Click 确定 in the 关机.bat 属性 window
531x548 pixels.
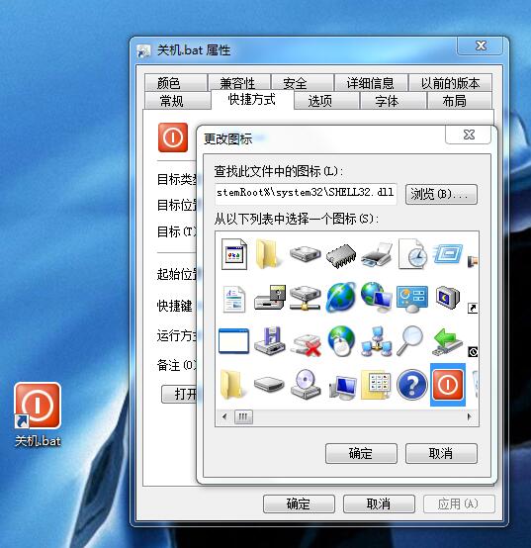click(x=299, y=503)
